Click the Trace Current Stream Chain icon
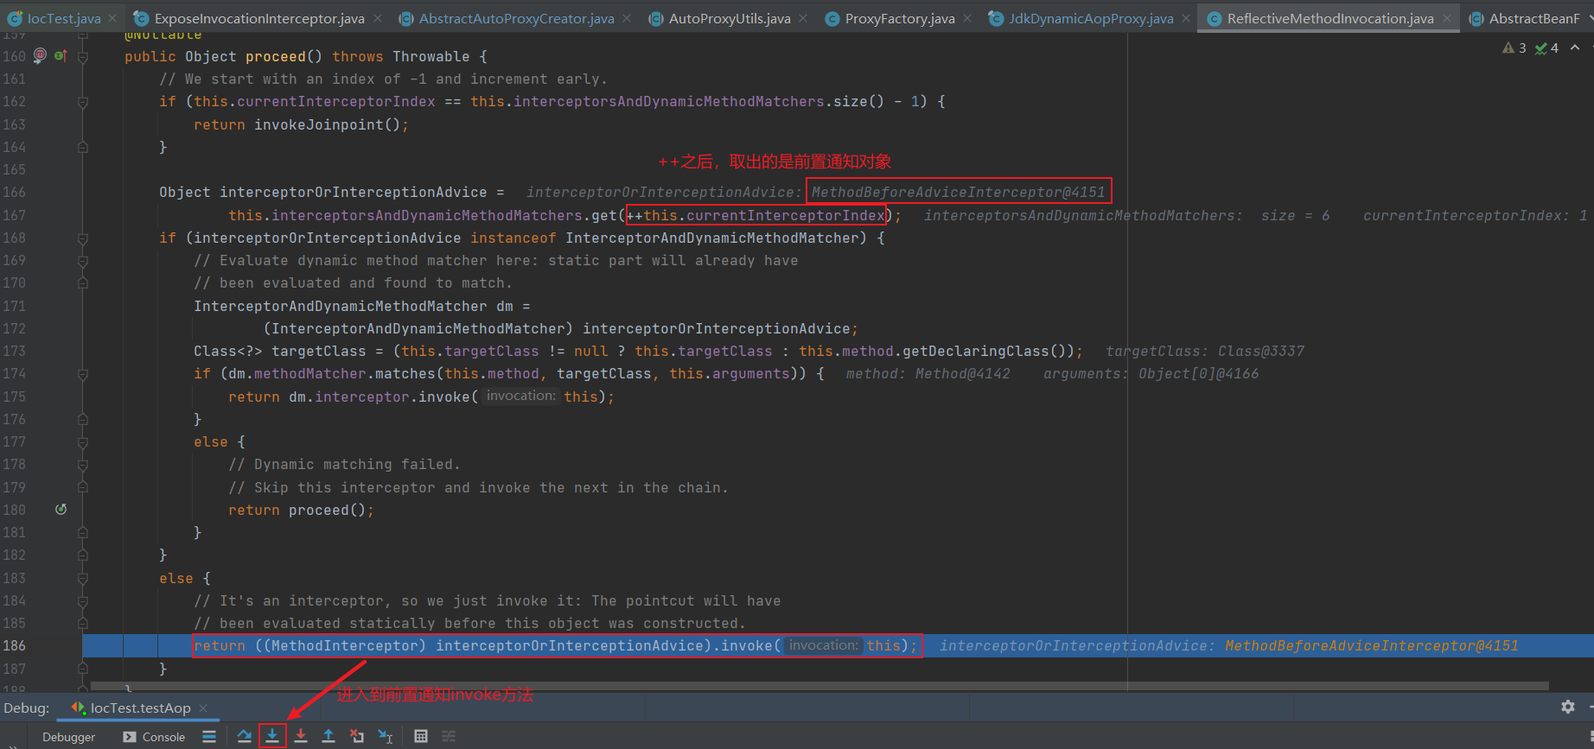1594x749 pixels. (449, 736)
